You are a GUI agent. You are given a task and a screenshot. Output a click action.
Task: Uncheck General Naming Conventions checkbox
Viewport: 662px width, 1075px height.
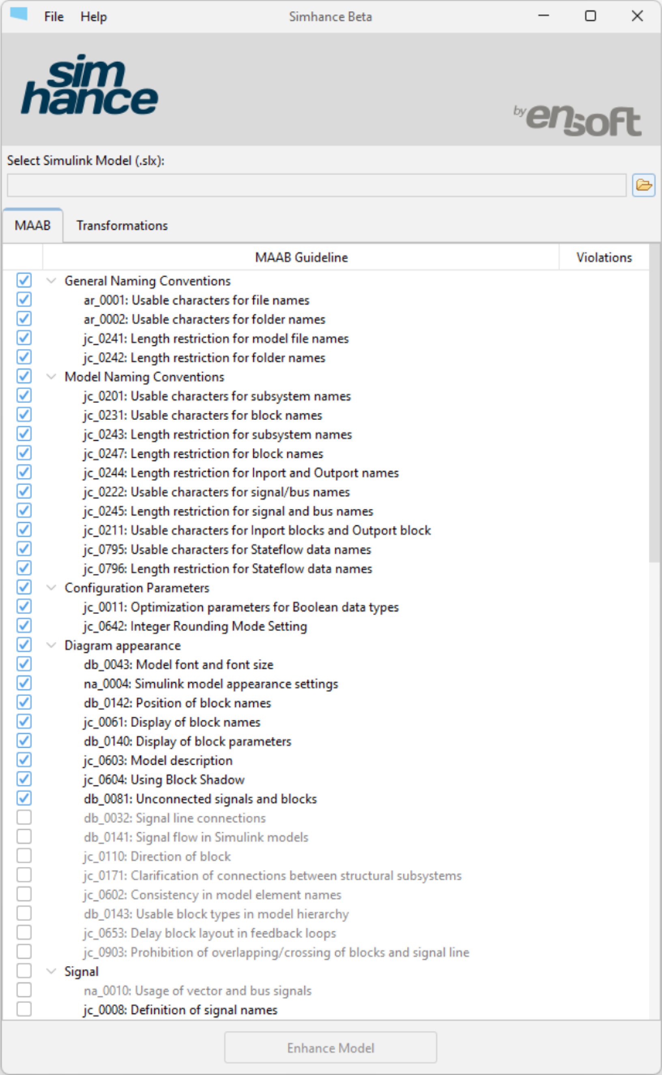click(24, 281)
